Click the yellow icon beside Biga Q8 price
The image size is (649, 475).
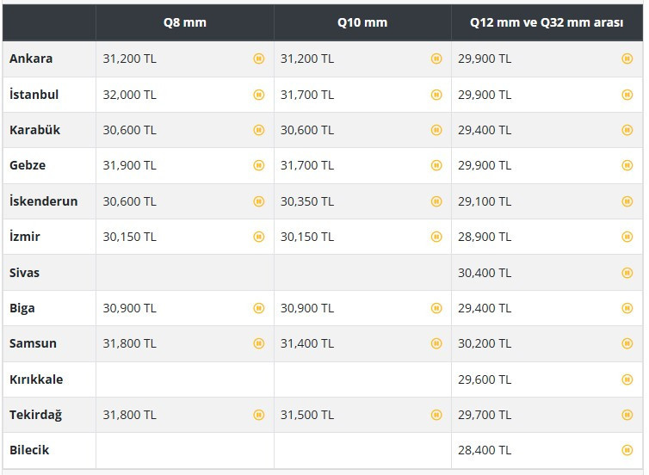[258, 308]
